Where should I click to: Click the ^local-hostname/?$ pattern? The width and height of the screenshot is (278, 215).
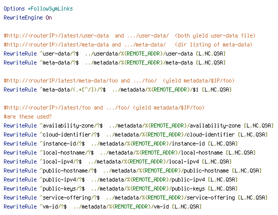click(66, 153)
